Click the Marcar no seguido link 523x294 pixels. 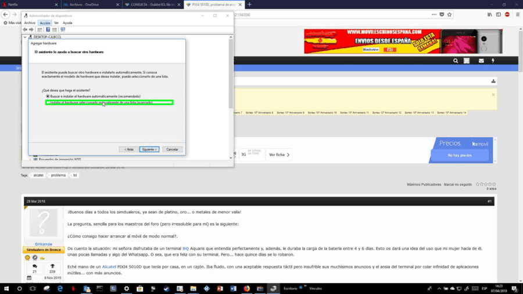(458, 184)
